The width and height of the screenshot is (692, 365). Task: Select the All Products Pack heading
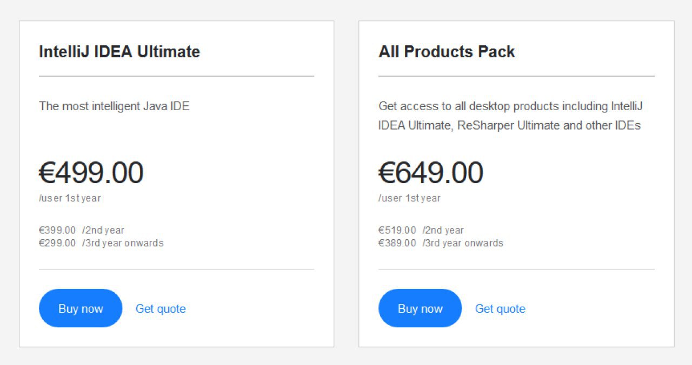[x=447, y=52]
